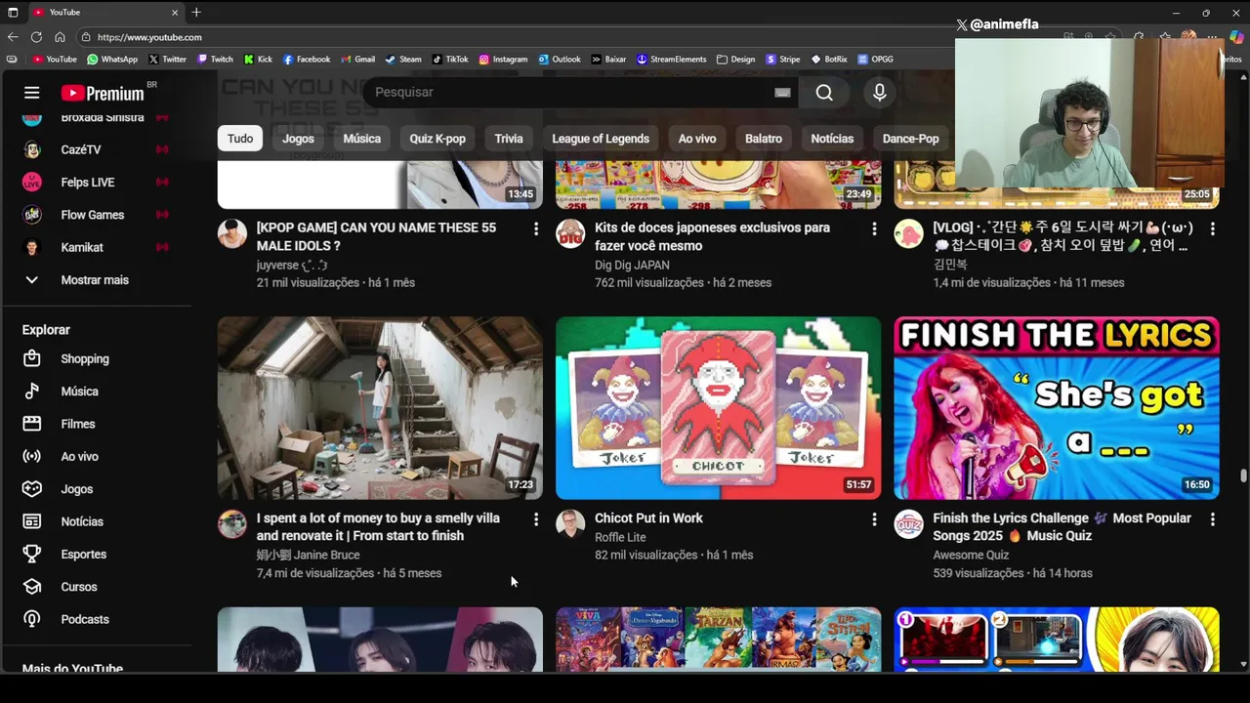The width and height of the screenshot is (1250, 703).
Task: Open a new browser tab
Action: click(196, 12)
